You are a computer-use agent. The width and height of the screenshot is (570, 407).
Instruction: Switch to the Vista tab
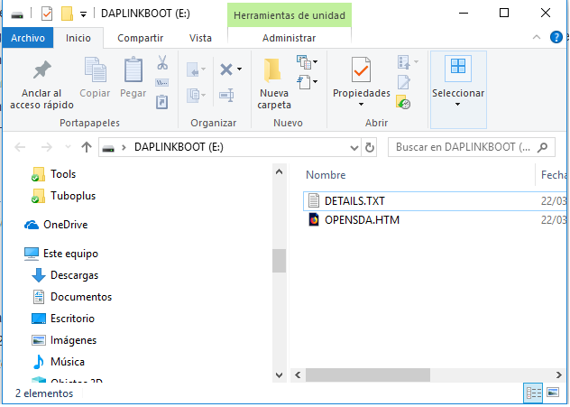[200, 38]
